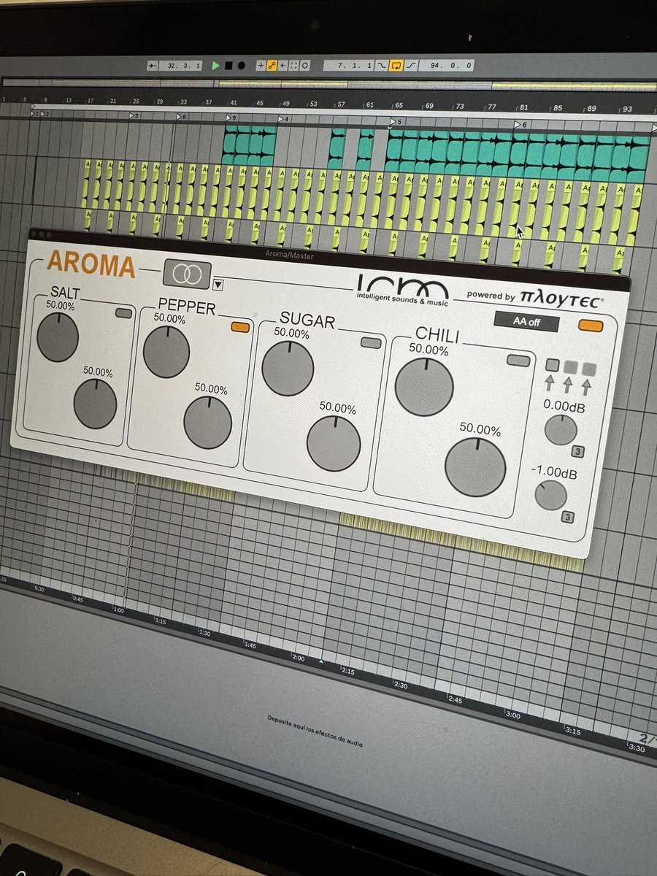Toggle the highlighted Loop switch

pyautogui.click(x=396, y=65)
